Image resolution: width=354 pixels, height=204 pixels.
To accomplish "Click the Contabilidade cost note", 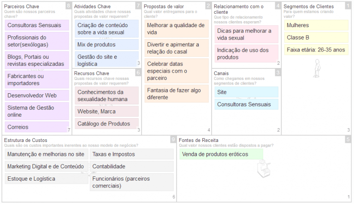I will click(132, 166).
